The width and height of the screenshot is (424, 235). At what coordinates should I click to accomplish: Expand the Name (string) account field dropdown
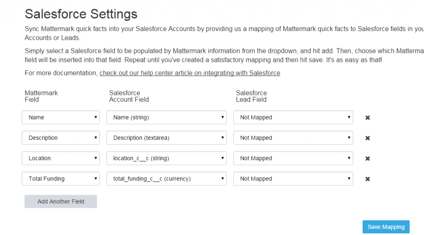[x=166, y=117]
